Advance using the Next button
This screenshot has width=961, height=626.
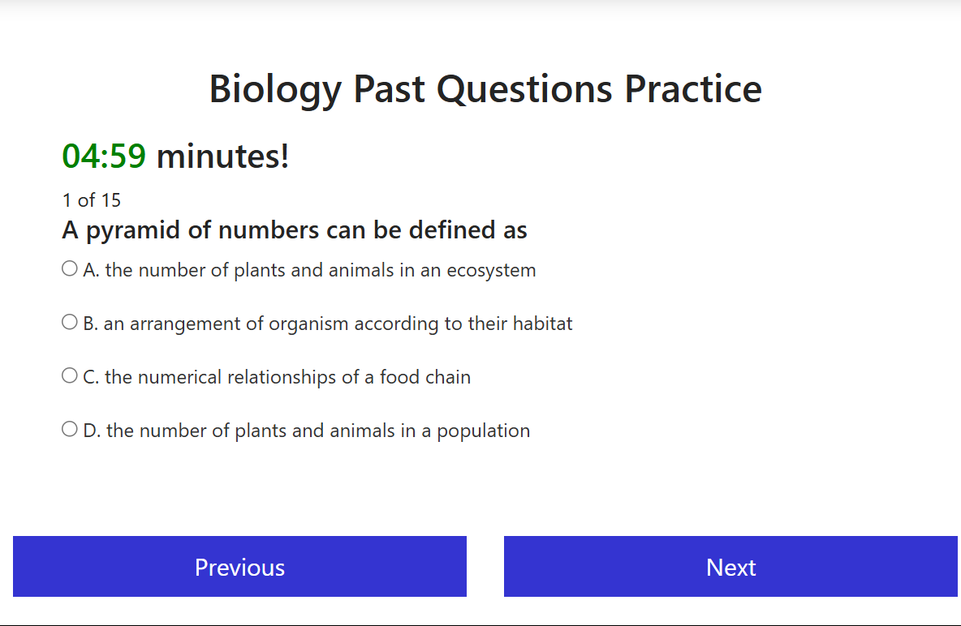coord(730,567)
